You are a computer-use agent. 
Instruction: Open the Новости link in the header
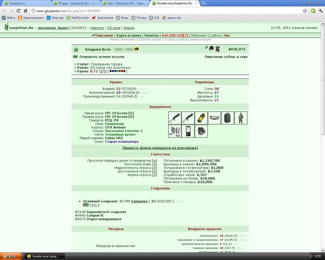97,28
